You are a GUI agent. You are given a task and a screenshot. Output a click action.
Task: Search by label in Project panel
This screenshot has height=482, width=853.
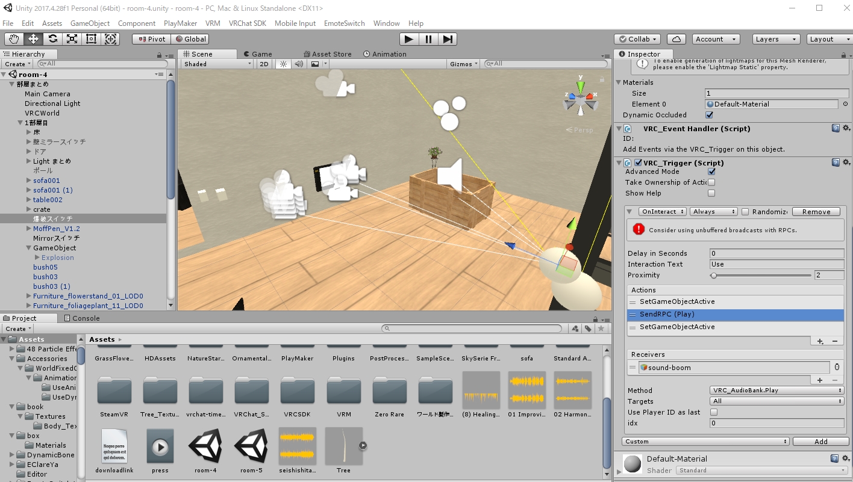tap(588, 329)
